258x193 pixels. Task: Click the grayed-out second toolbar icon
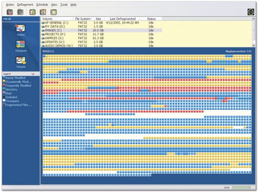tap(20, 12)
